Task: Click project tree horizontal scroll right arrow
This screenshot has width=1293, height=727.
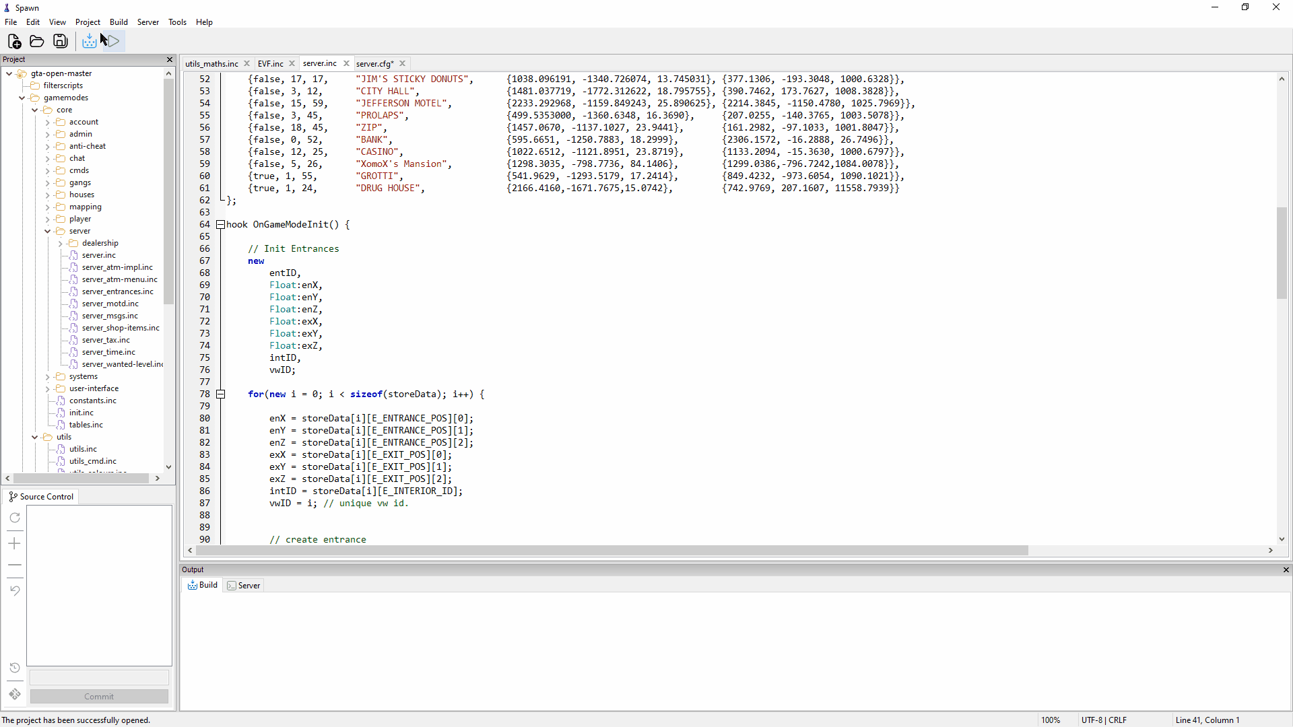Action: click(x=157, y=479)
